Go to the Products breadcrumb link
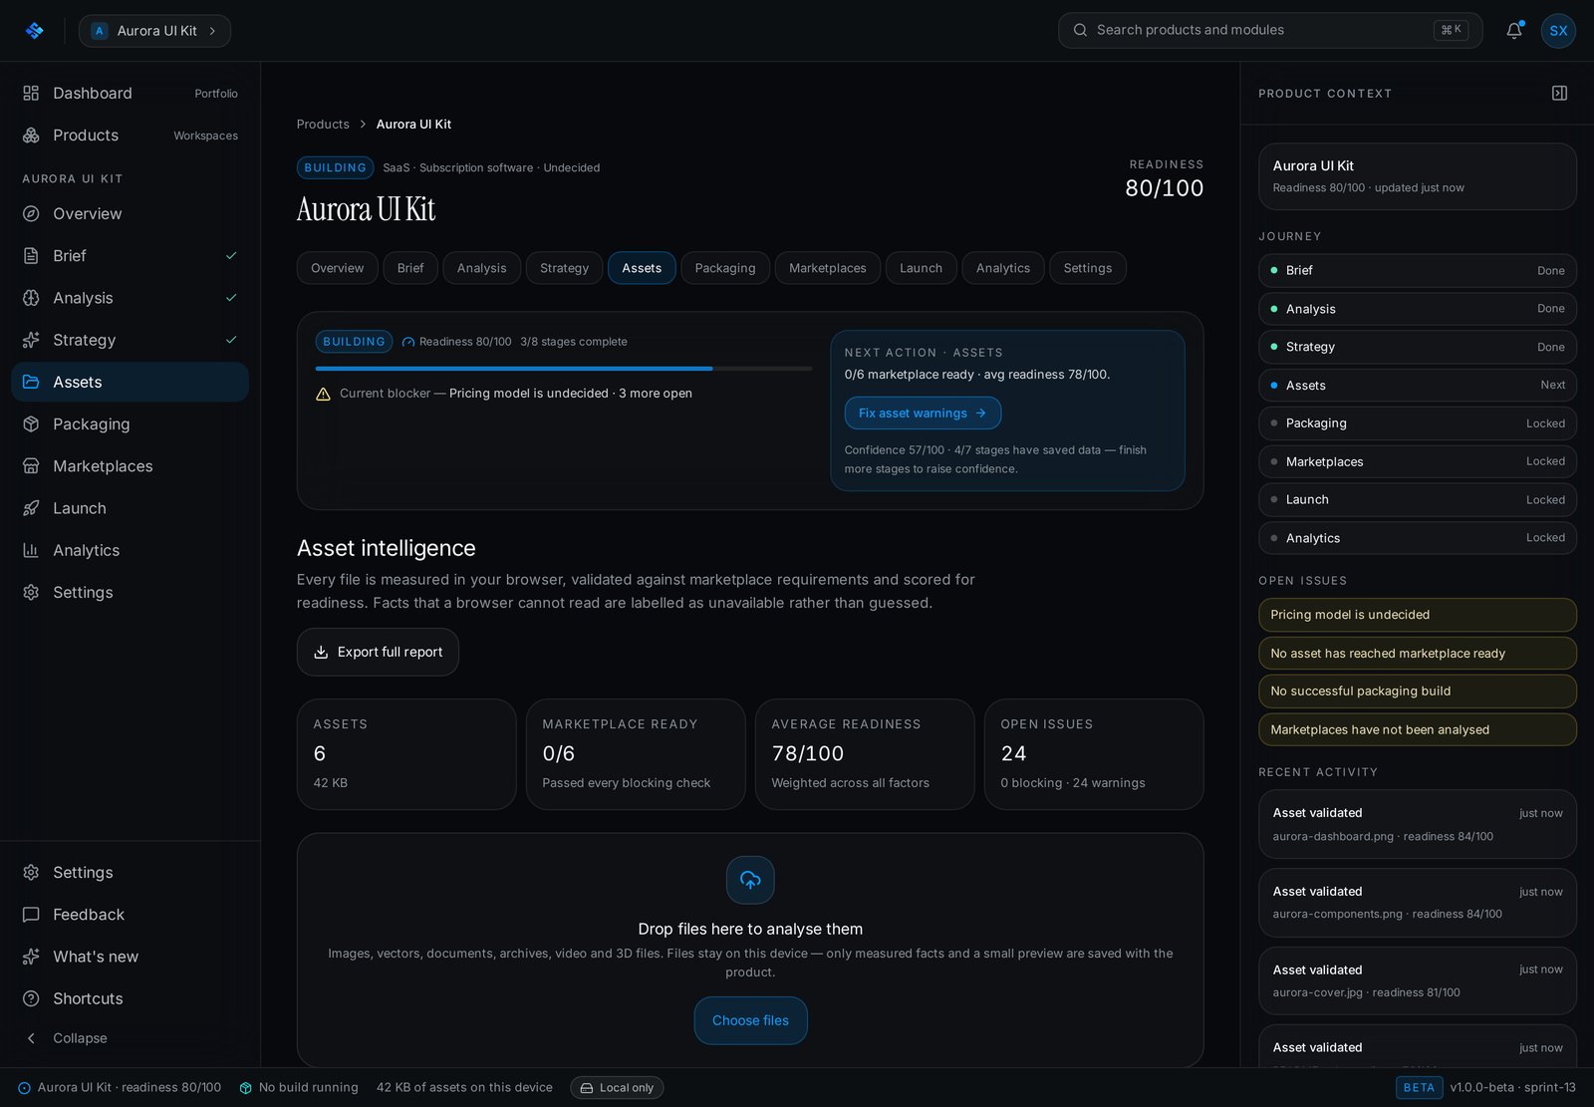The height and width of the screenshot is (1107, 1594). click(323, 125)
